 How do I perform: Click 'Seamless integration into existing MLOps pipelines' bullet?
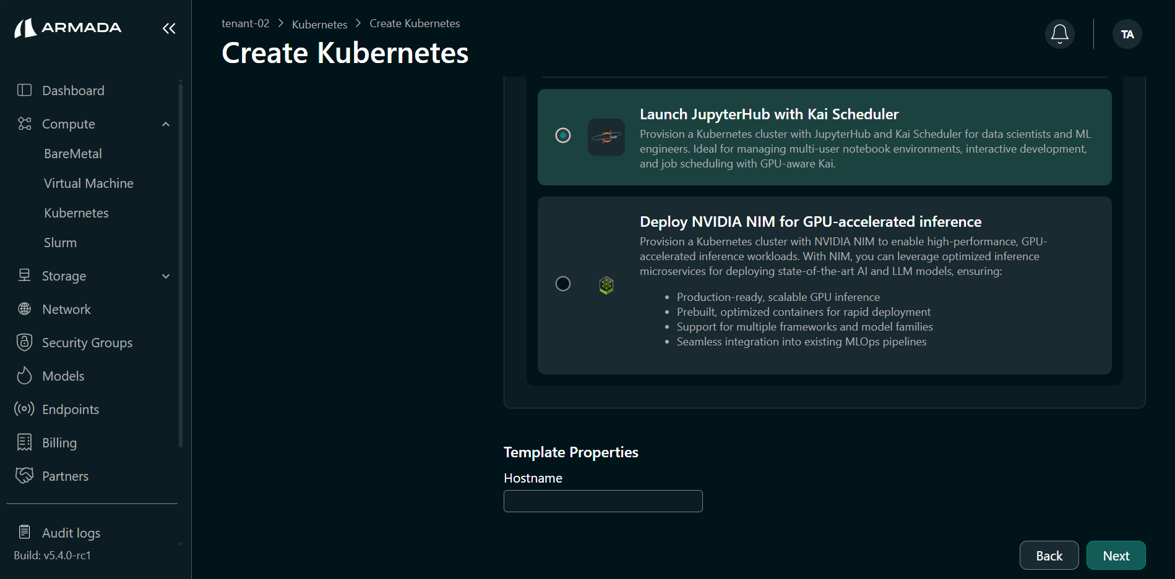point(802,342)
